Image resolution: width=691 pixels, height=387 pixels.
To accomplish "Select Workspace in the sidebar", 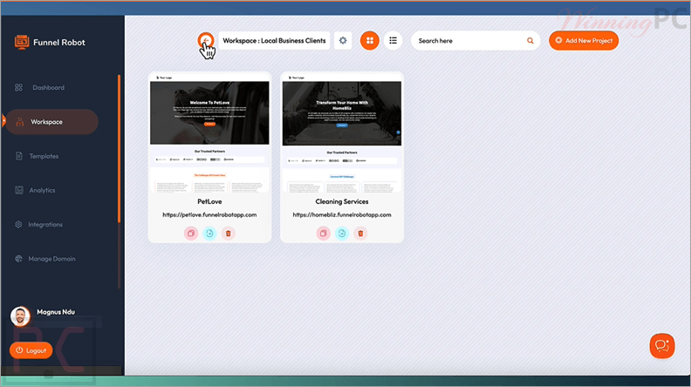I will [52, 122].
